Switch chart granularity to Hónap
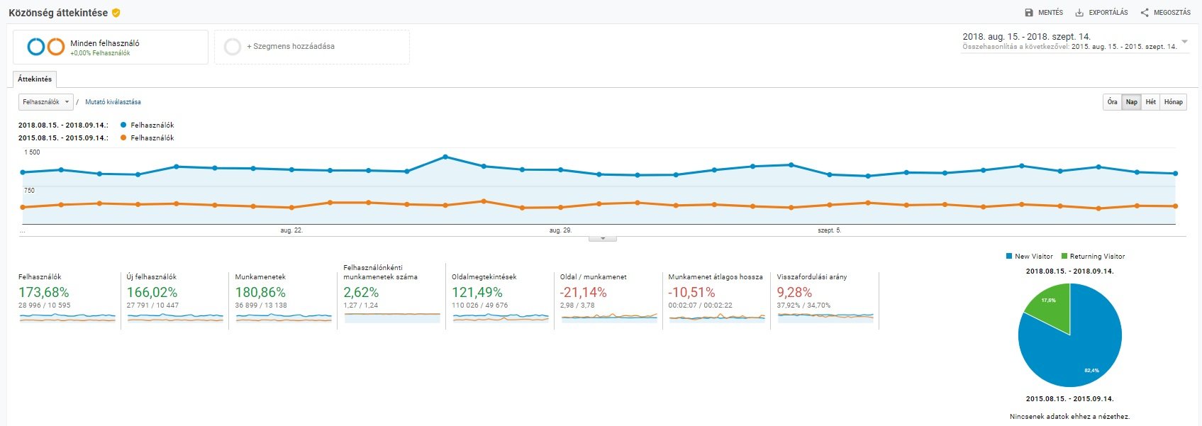This screenshot has width=1202, height=426. [1173, 102]
